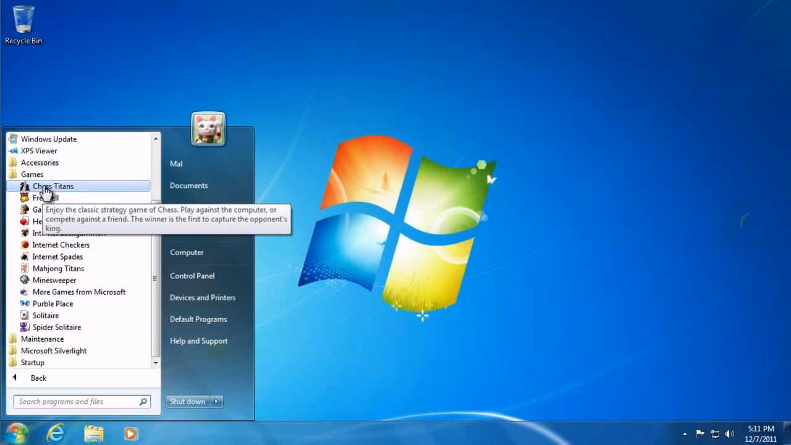Open More Games from Microsoft

pyautogui.click(x=78, y=292)
